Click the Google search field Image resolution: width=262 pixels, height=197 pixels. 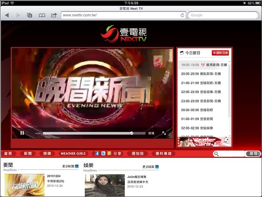tap(223, 15)
